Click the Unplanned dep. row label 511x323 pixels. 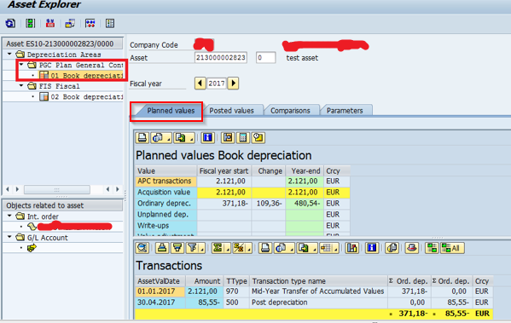pos(165,214)
